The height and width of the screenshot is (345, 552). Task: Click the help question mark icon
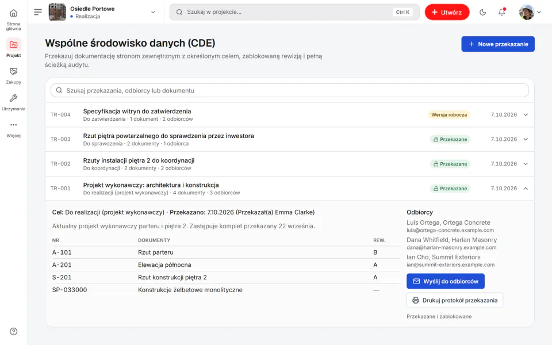(x=13, y=331)
